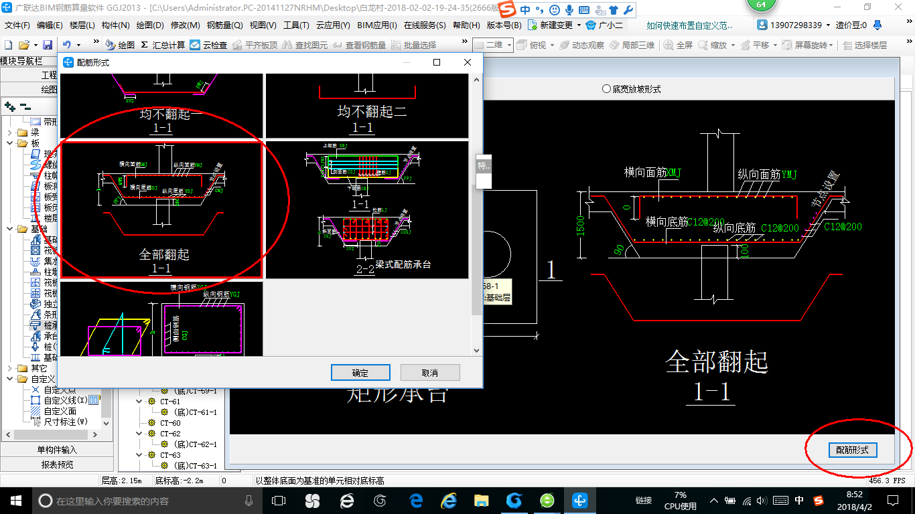Collapse the 板 tree folder
Image resolution: width=915 pixels, height=514 pixels.
9,143
